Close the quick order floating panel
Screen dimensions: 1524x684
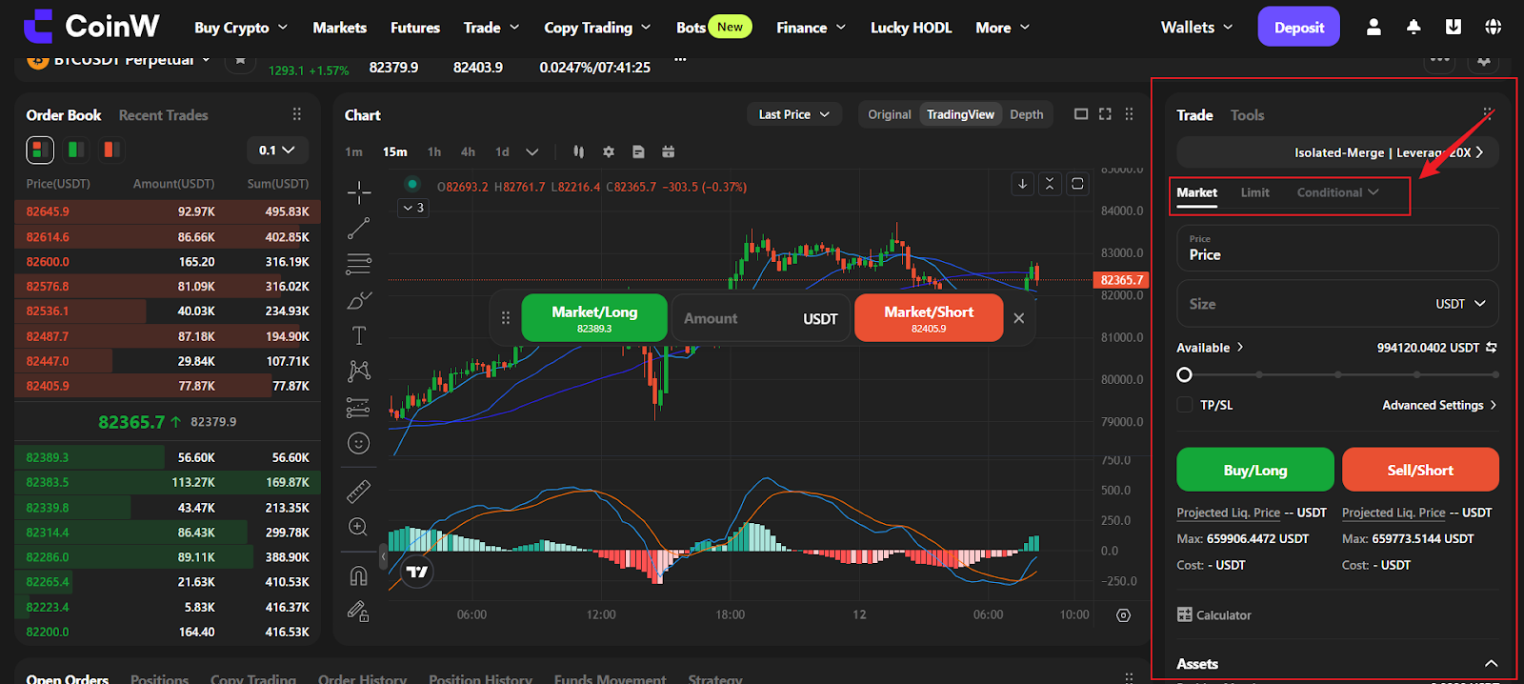click(x=1019, y=318)
